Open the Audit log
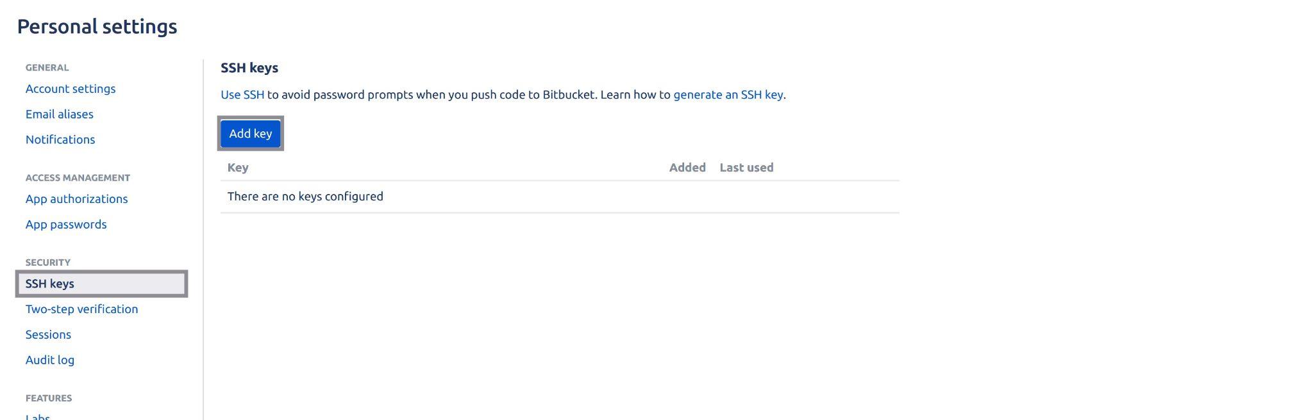This screenshot has height=420, width=1313. pyautogui.click(x=49, y=359)
